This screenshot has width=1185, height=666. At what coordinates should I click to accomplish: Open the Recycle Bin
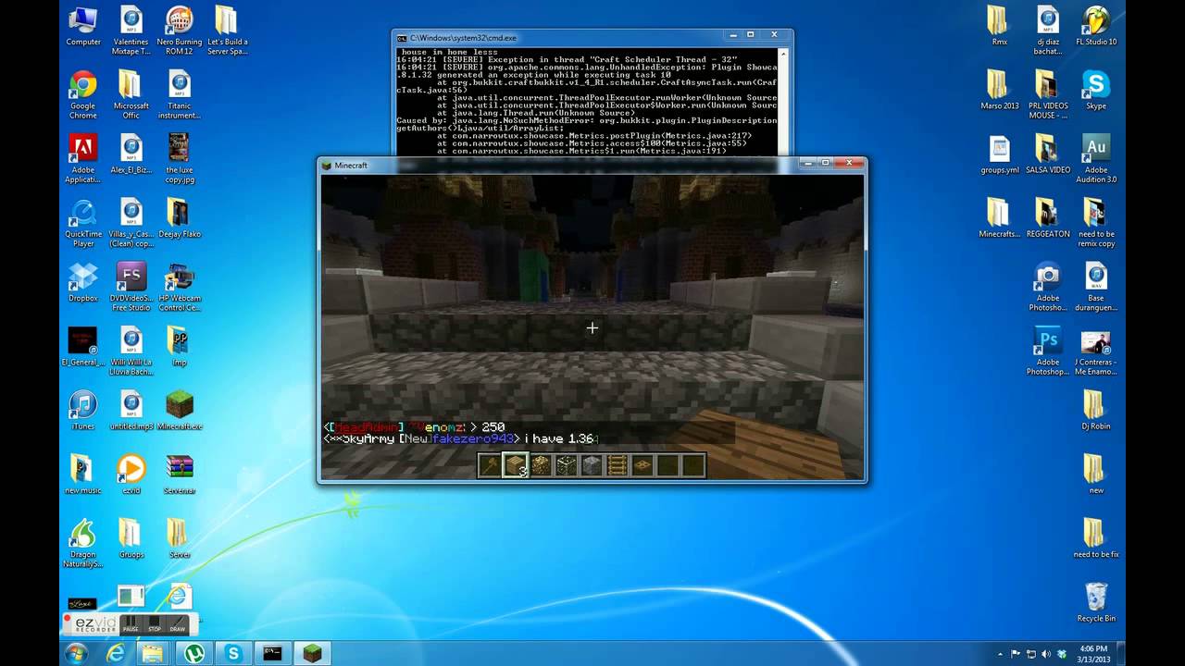click(1096, 601)
